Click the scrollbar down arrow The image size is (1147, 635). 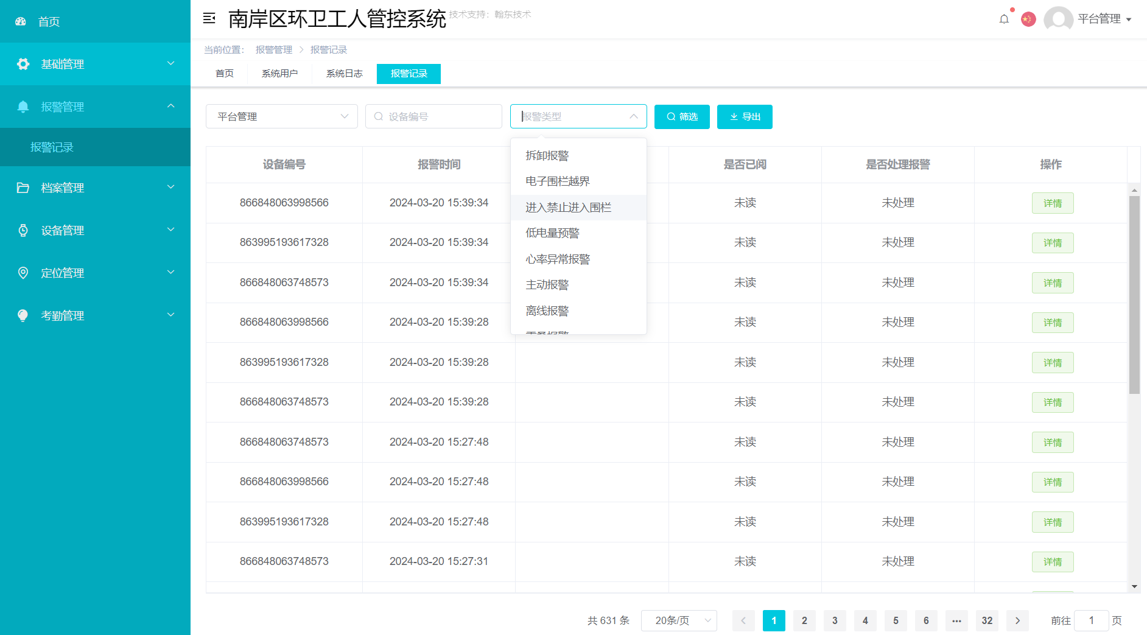pyautogui.click(x=1134, y=587)
